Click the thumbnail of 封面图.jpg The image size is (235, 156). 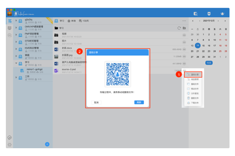(56, 57)
